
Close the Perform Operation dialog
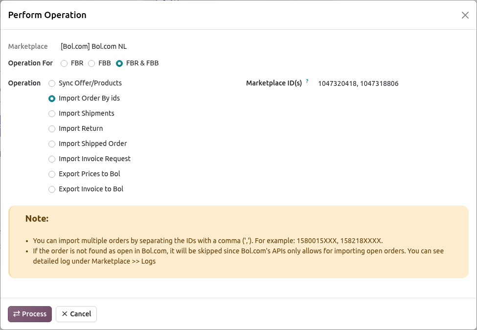pos(465,15)
